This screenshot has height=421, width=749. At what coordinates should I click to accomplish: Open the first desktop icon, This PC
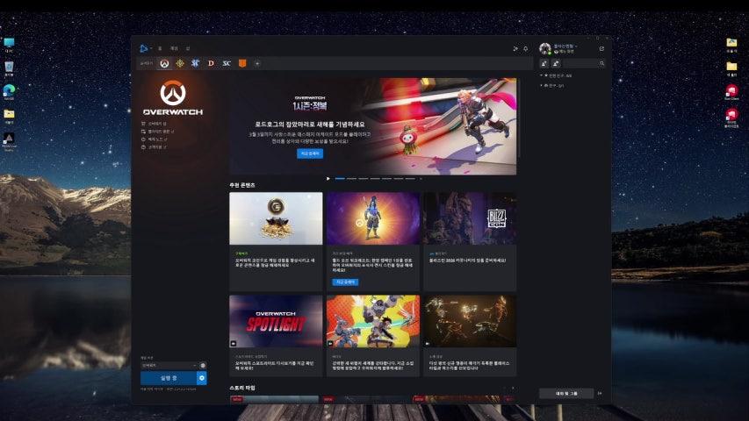[x=9, y=46]
